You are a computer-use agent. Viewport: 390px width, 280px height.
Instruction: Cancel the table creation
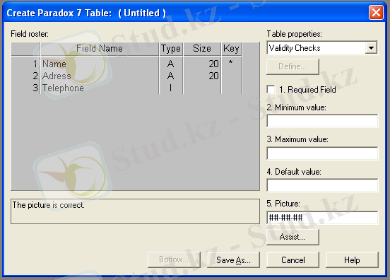292,259
